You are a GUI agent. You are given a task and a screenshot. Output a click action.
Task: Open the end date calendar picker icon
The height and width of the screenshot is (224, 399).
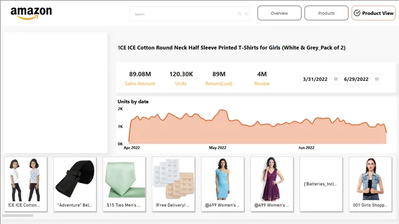pyautogui.click(x=377, y=79)
